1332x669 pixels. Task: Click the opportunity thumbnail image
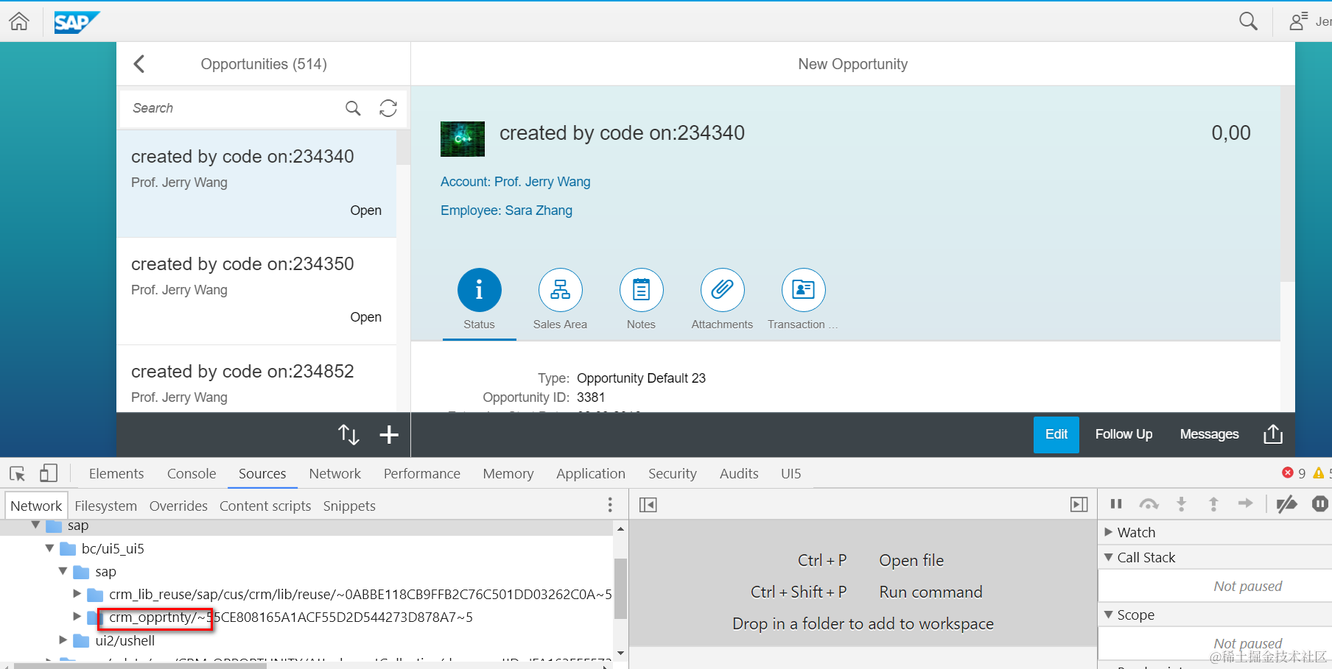(463, 139)
